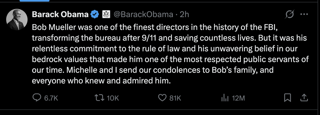
Task: Click the Barack Obama display name
Action: [60, 14]
